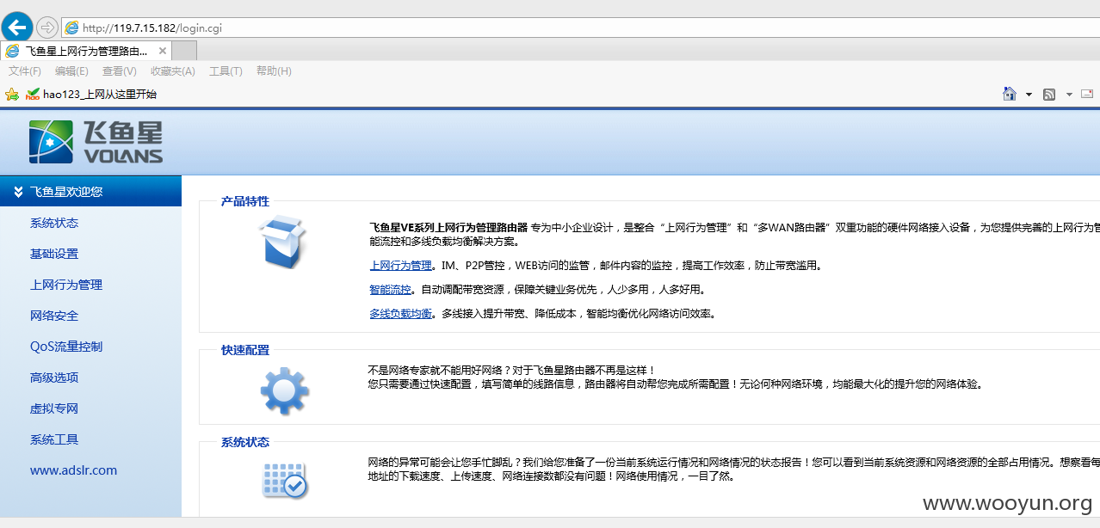Open the 工具(T) menu
This screenshot has width=1100, height=528.
pyautogui.click(x=226, y=71)
